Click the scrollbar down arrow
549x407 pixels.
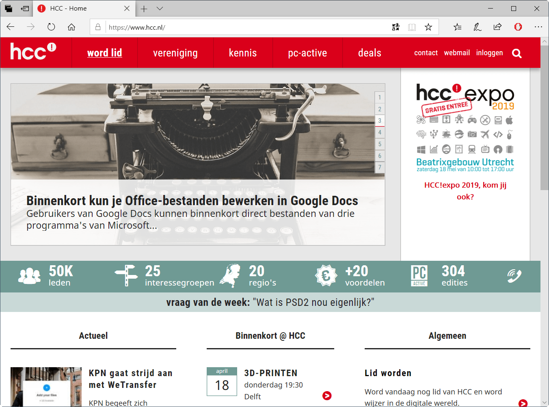(545, 403)
